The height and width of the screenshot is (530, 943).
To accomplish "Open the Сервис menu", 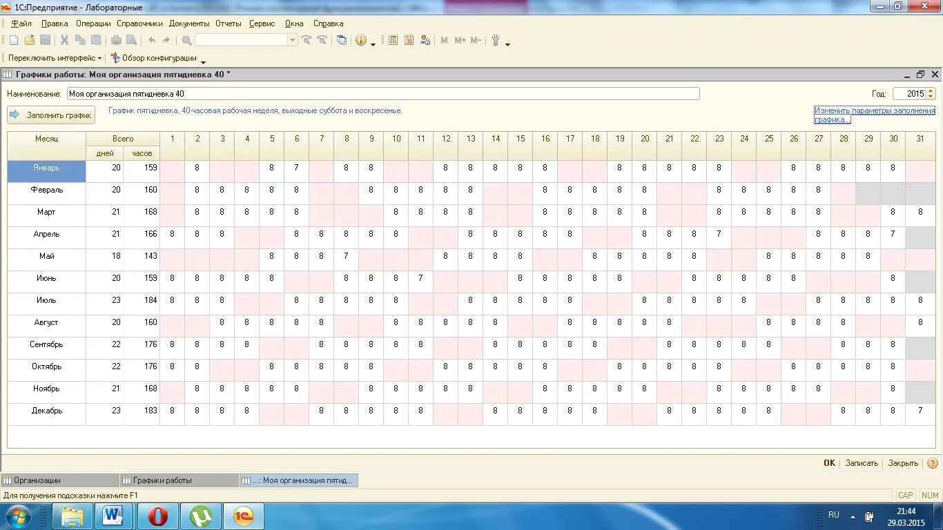I will 262,23.
